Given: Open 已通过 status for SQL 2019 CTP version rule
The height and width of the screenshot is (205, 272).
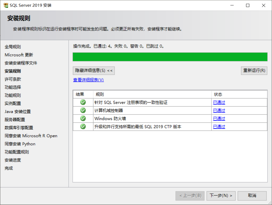Looking at the screenshot, I should click(219, 127).
